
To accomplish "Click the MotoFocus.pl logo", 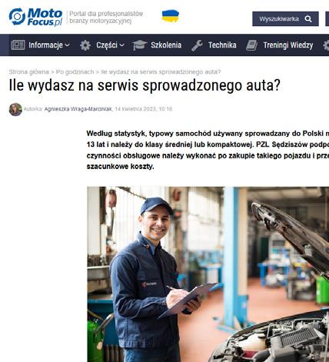I will [35, 17].
